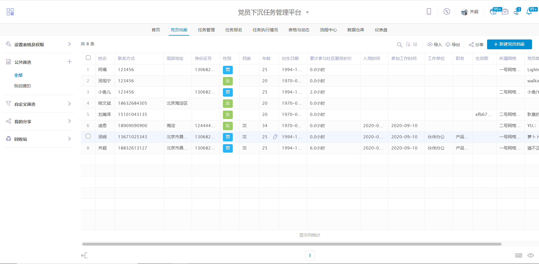Viewport: 539px width, 264px height.
Task: Open the platform title dropdown arrow
Action: point(307,12)
